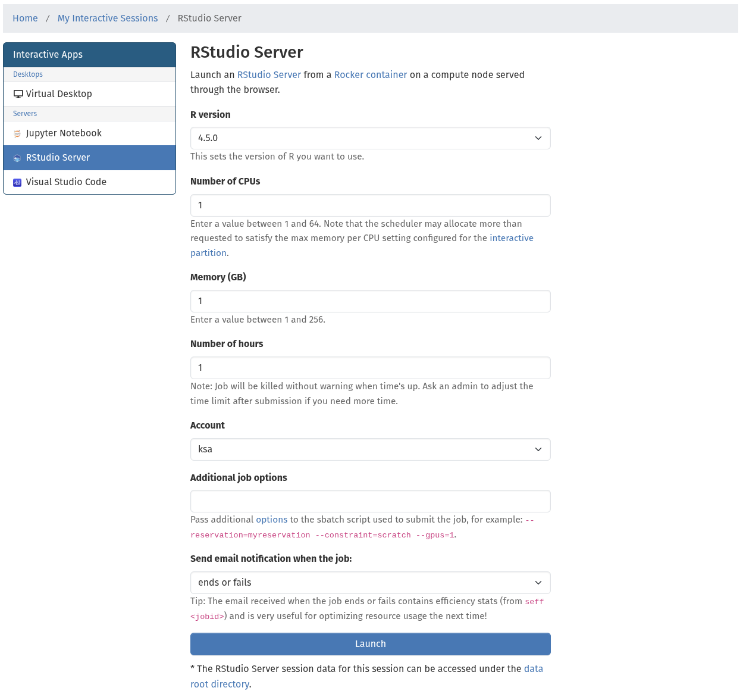This screenshot has width=743, height=694.
Task: Click the Jupyter Notebook logo icon
Action: 17,133
